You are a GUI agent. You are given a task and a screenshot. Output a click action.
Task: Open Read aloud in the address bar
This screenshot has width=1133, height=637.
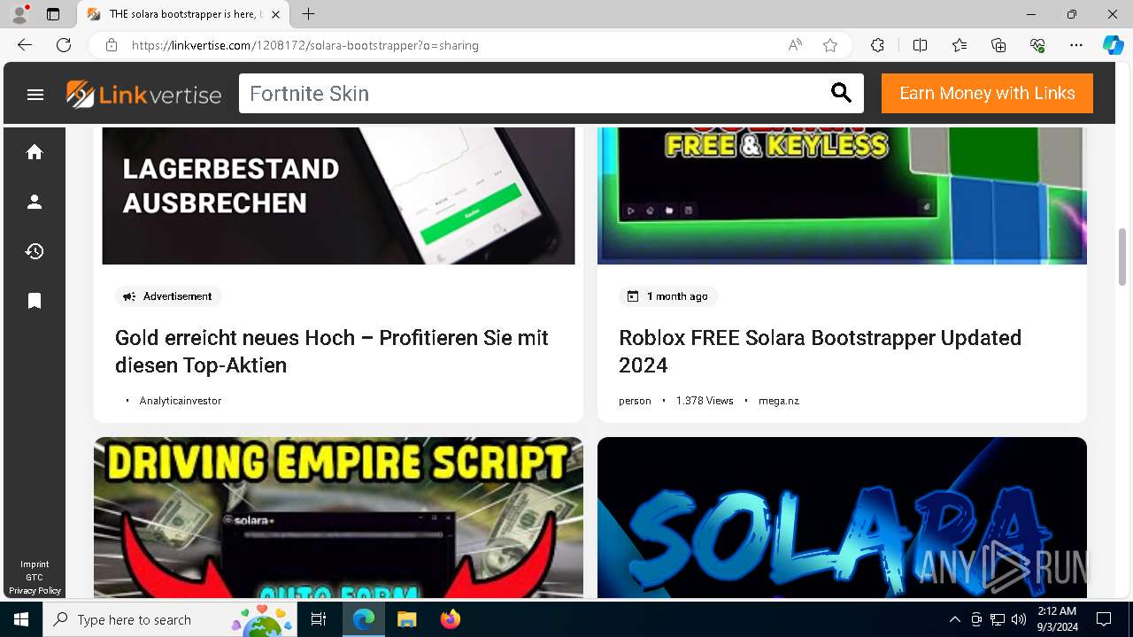[x=795, y=45]
